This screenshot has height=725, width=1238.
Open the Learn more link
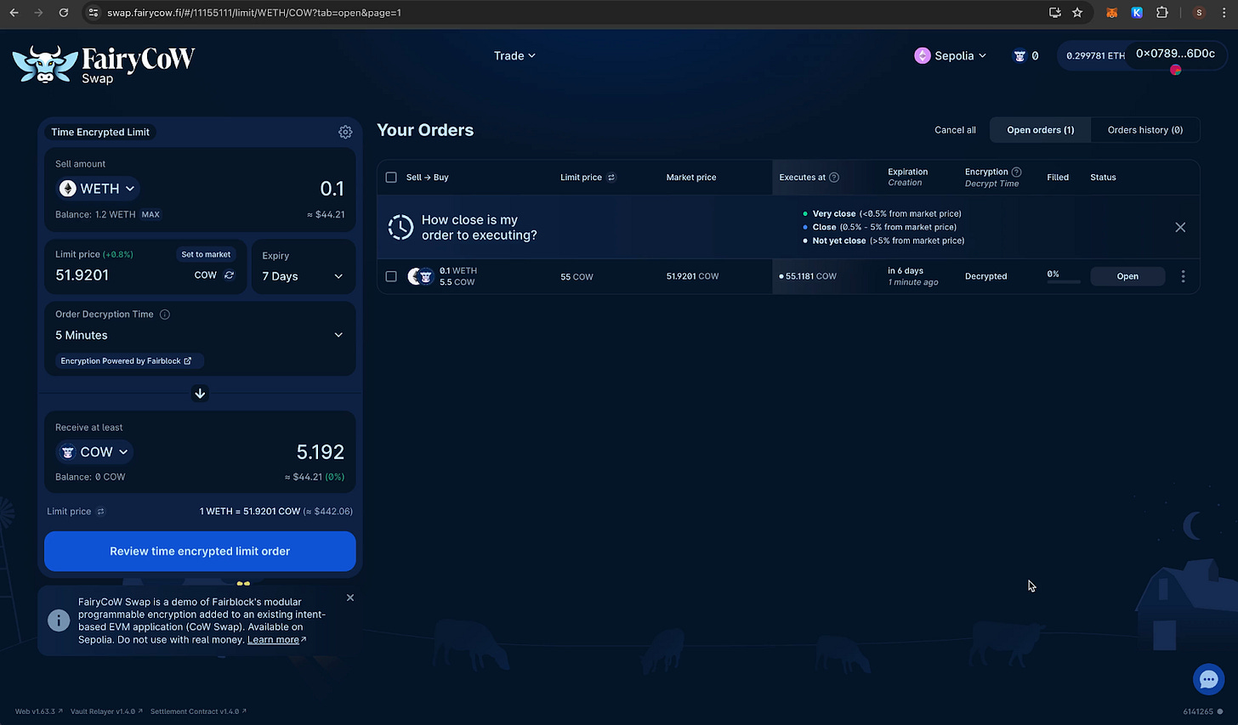coord(276,640)
